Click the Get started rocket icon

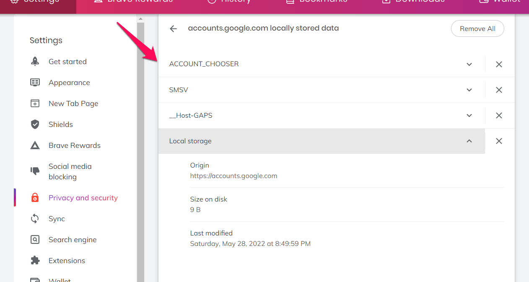coord(35,62)
